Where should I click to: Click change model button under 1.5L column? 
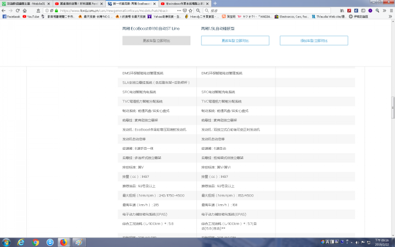click(235, 41)
